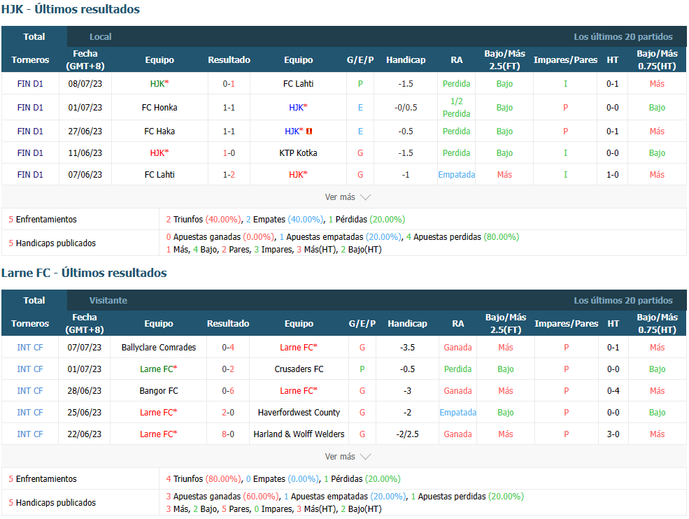Open the last 20 matches selector for HJK
689x519 pixels.
point(623,37)
